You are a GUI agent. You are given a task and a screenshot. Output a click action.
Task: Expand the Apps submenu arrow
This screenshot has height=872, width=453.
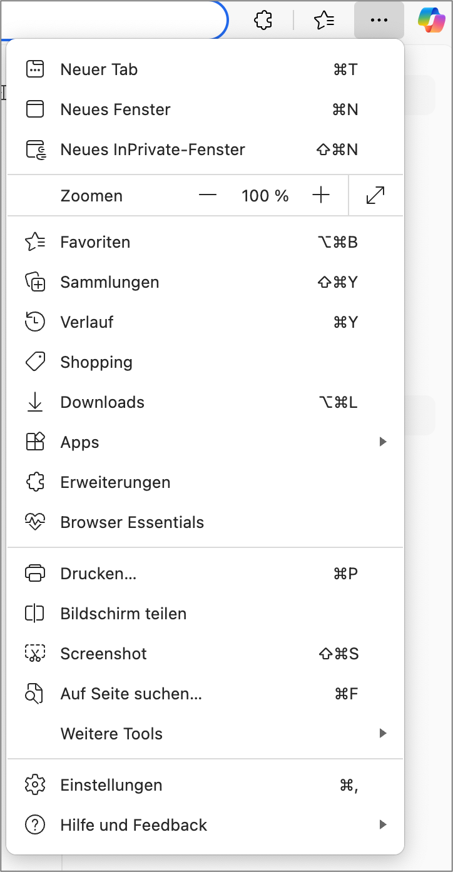click(383, 442)
